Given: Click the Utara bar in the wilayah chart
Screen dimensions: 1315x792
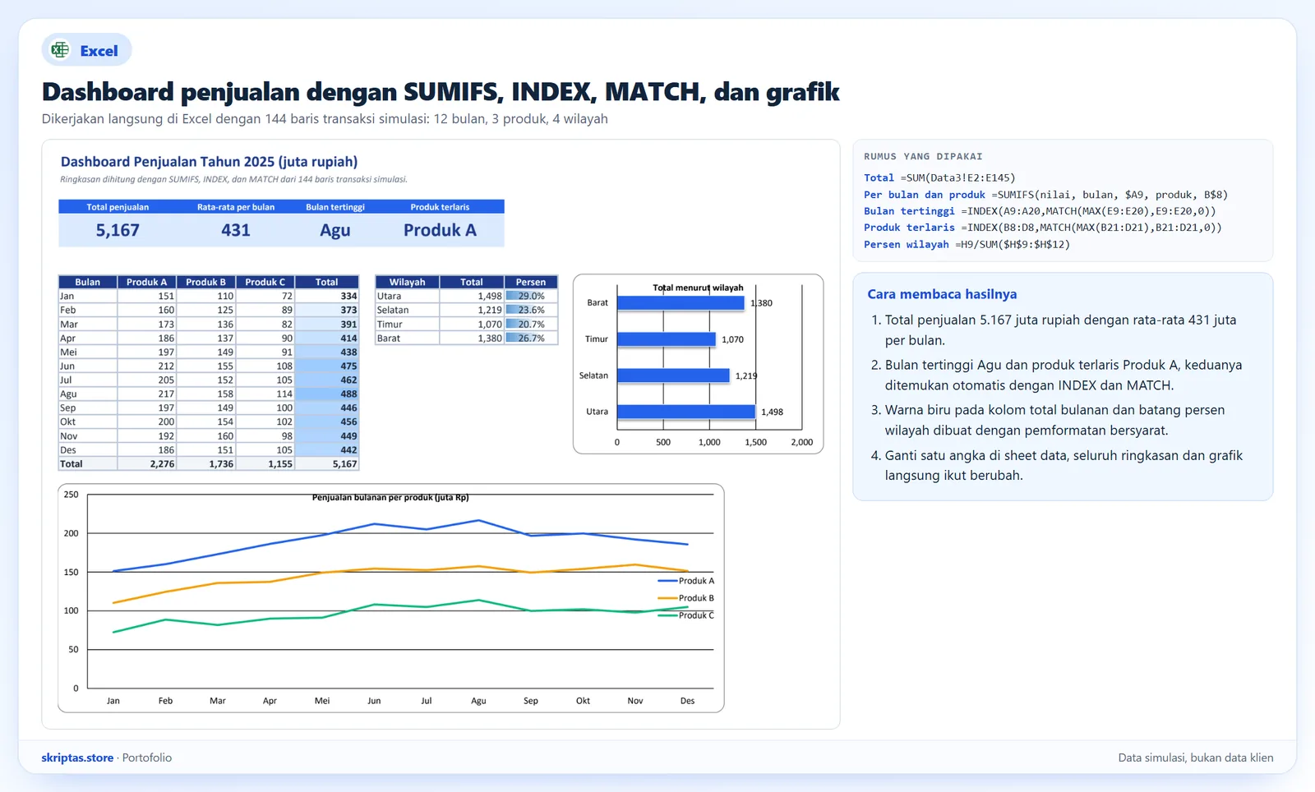Looking at the screenshot, I should point(686,412).
